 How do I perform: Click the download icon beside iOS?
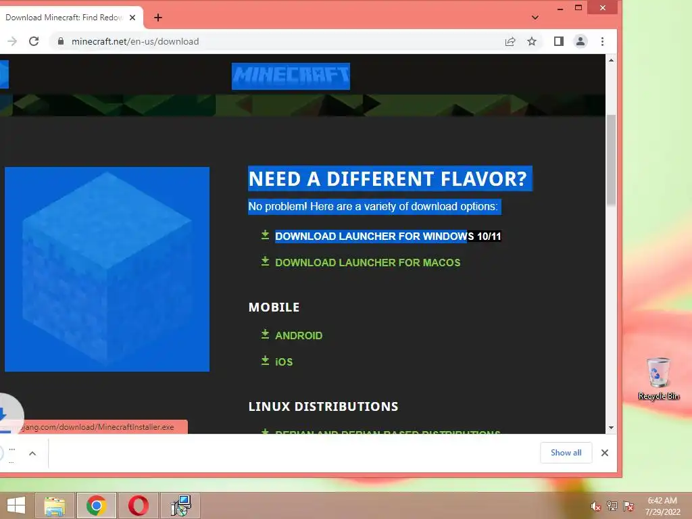pos(265,361)
